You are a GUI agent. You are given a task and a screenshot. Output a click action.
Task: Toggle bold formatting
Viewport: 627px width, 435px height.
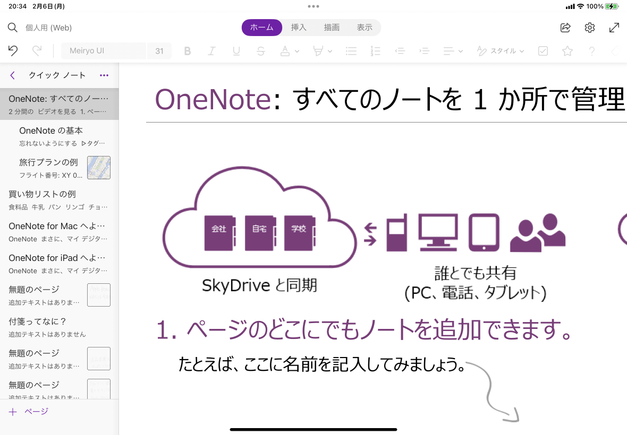(187, 51)
